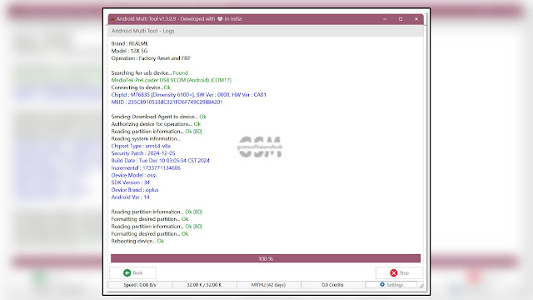This screenshot has width=533, height=300.
Task: Click 'Sending Download-Agent to device' line
Action: (159, 117)
